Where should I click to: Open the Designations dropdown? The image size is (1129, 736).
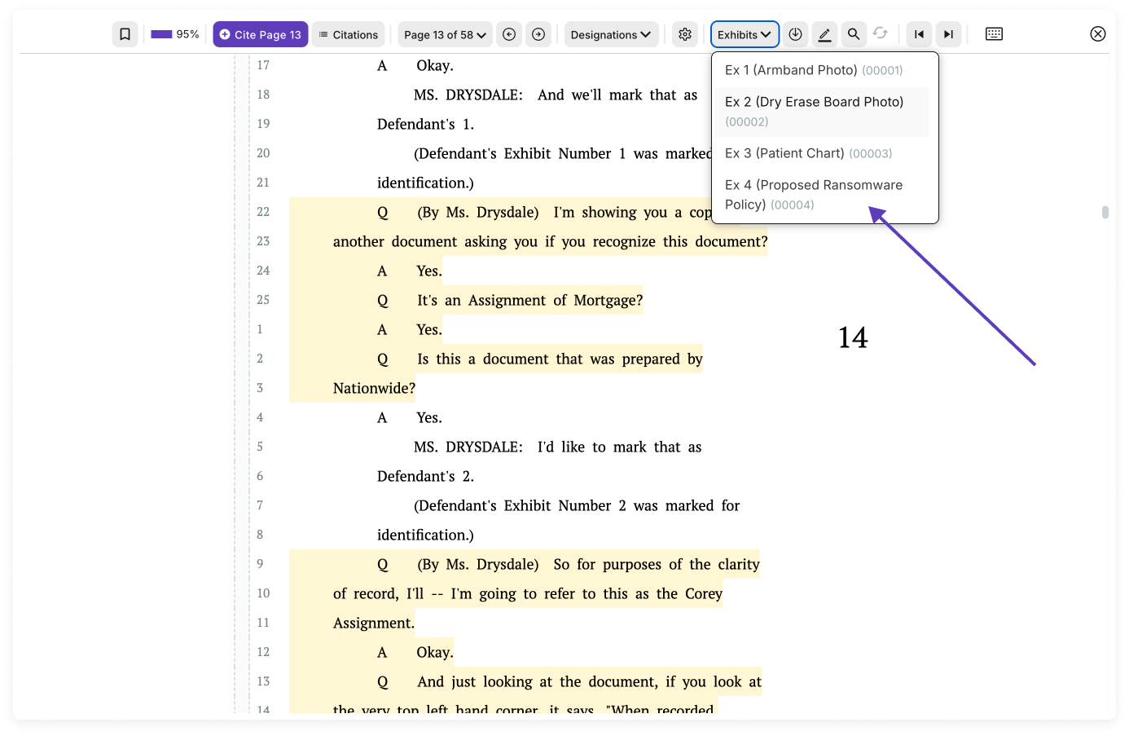tap(611, 33)
